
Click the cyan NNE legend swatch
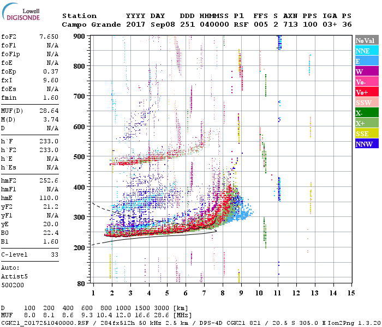(x=367, y=51)
